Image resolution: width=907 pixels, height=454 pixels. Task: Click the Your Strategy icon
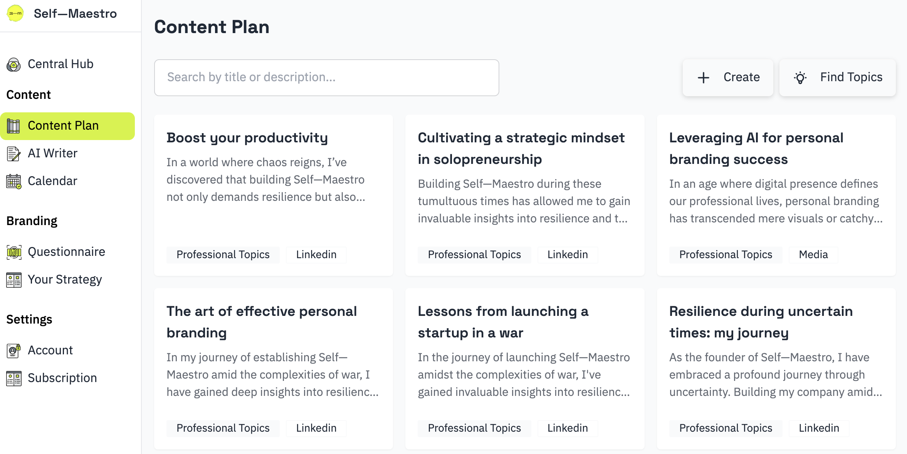click(14, 280)
